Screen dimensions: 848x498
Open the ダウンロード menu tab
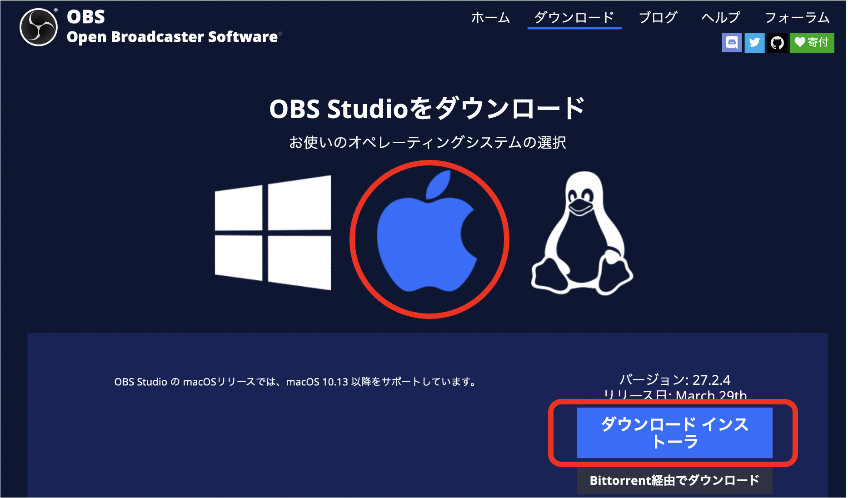pos(574,18)
